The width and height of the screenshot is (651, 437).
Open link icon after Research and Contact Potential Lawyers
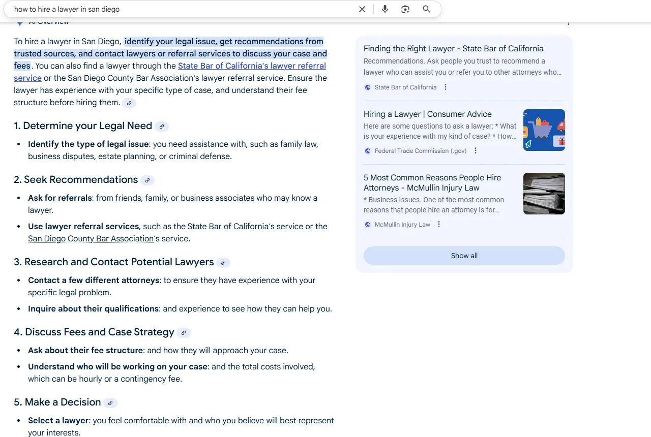click(x=223, y=263)
